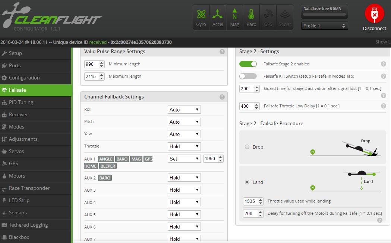
Task: Open help for Failsafe Throttle Low Delay
Action: pos(383,106)
